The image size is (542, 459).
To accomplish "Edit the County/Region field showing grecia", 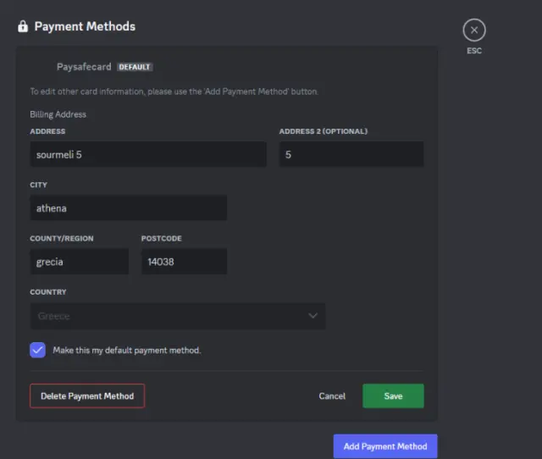I will pos(79,262).
